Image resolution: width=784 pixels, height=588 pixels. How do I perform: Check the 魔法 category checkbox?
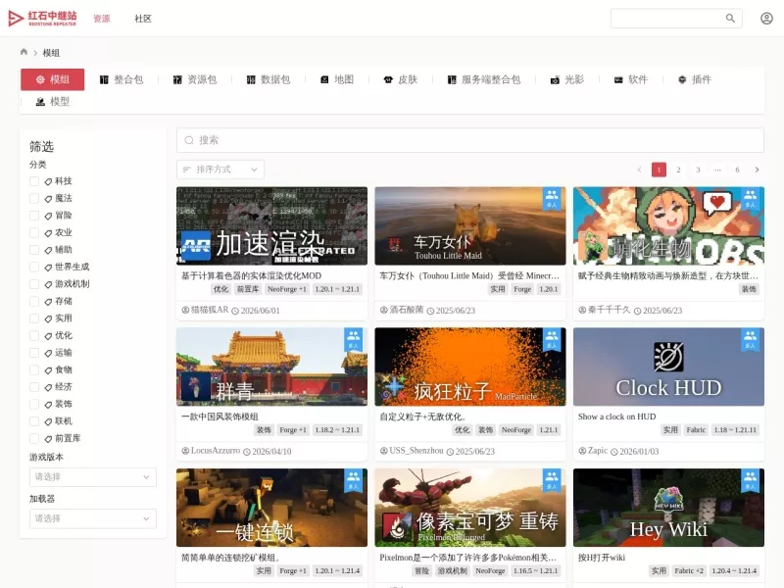[x=34, y=198]
